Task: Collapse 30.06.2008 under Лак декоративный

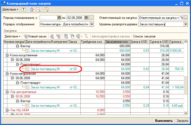Action: point(12,96)
